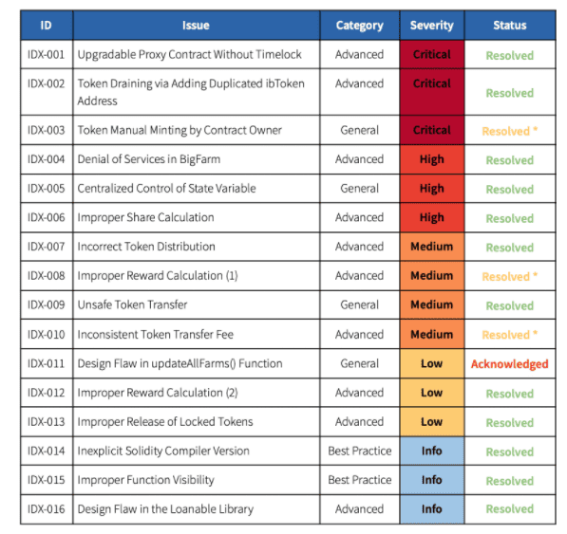The image size is (567, 534).
Task: Click the Issue column header
Action: pyautogui.click(x=196, y=26)
